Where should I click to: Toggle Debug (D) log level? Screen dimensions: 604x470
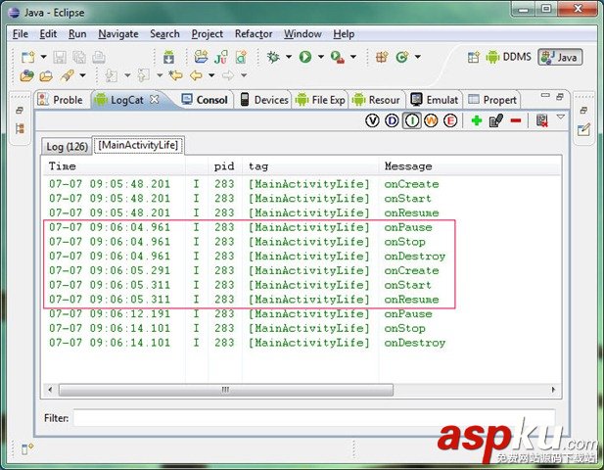392,121
